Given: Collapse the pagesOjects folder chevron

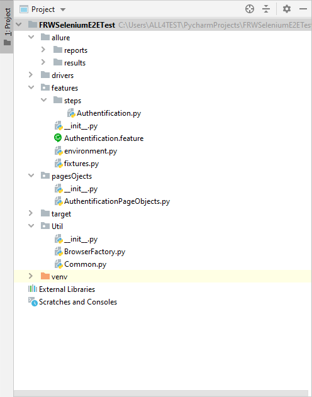Looking at the screenshot, I should click(x=31, y=176).
